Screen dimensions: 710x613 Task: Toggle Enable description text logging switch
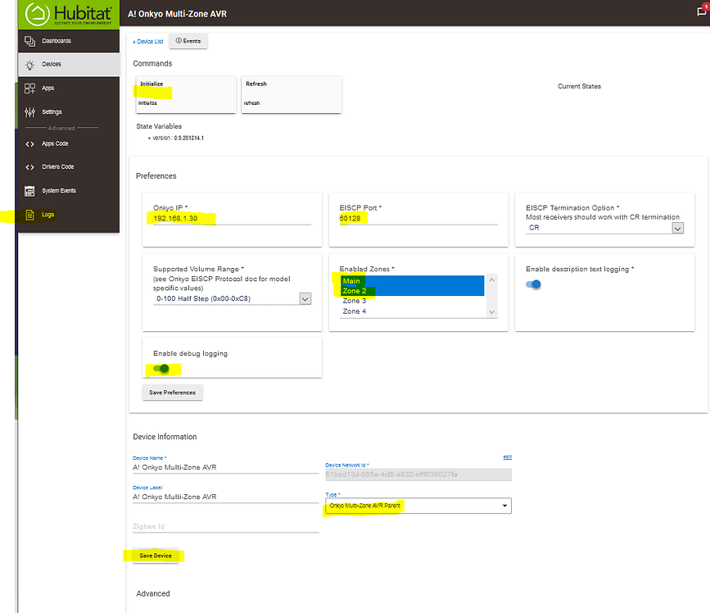pyautogui.click(x=534, y=284)
